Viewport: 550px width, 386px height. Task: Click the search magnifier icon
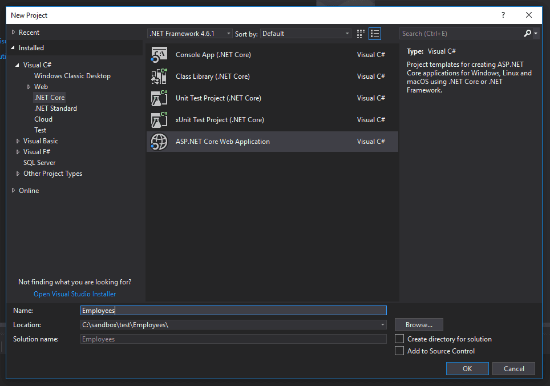(528, 34)
